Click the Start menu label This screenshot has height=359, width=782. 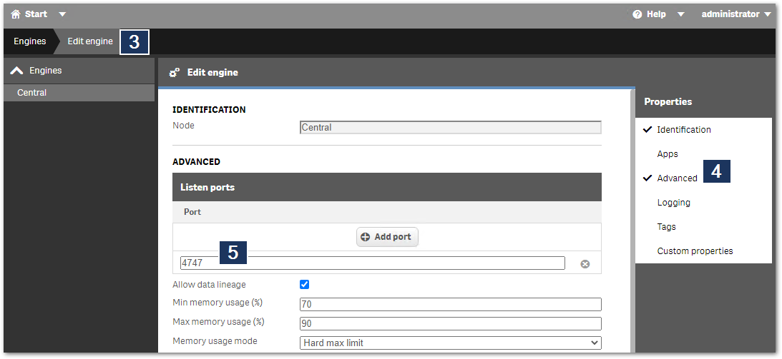pos(36,14)
